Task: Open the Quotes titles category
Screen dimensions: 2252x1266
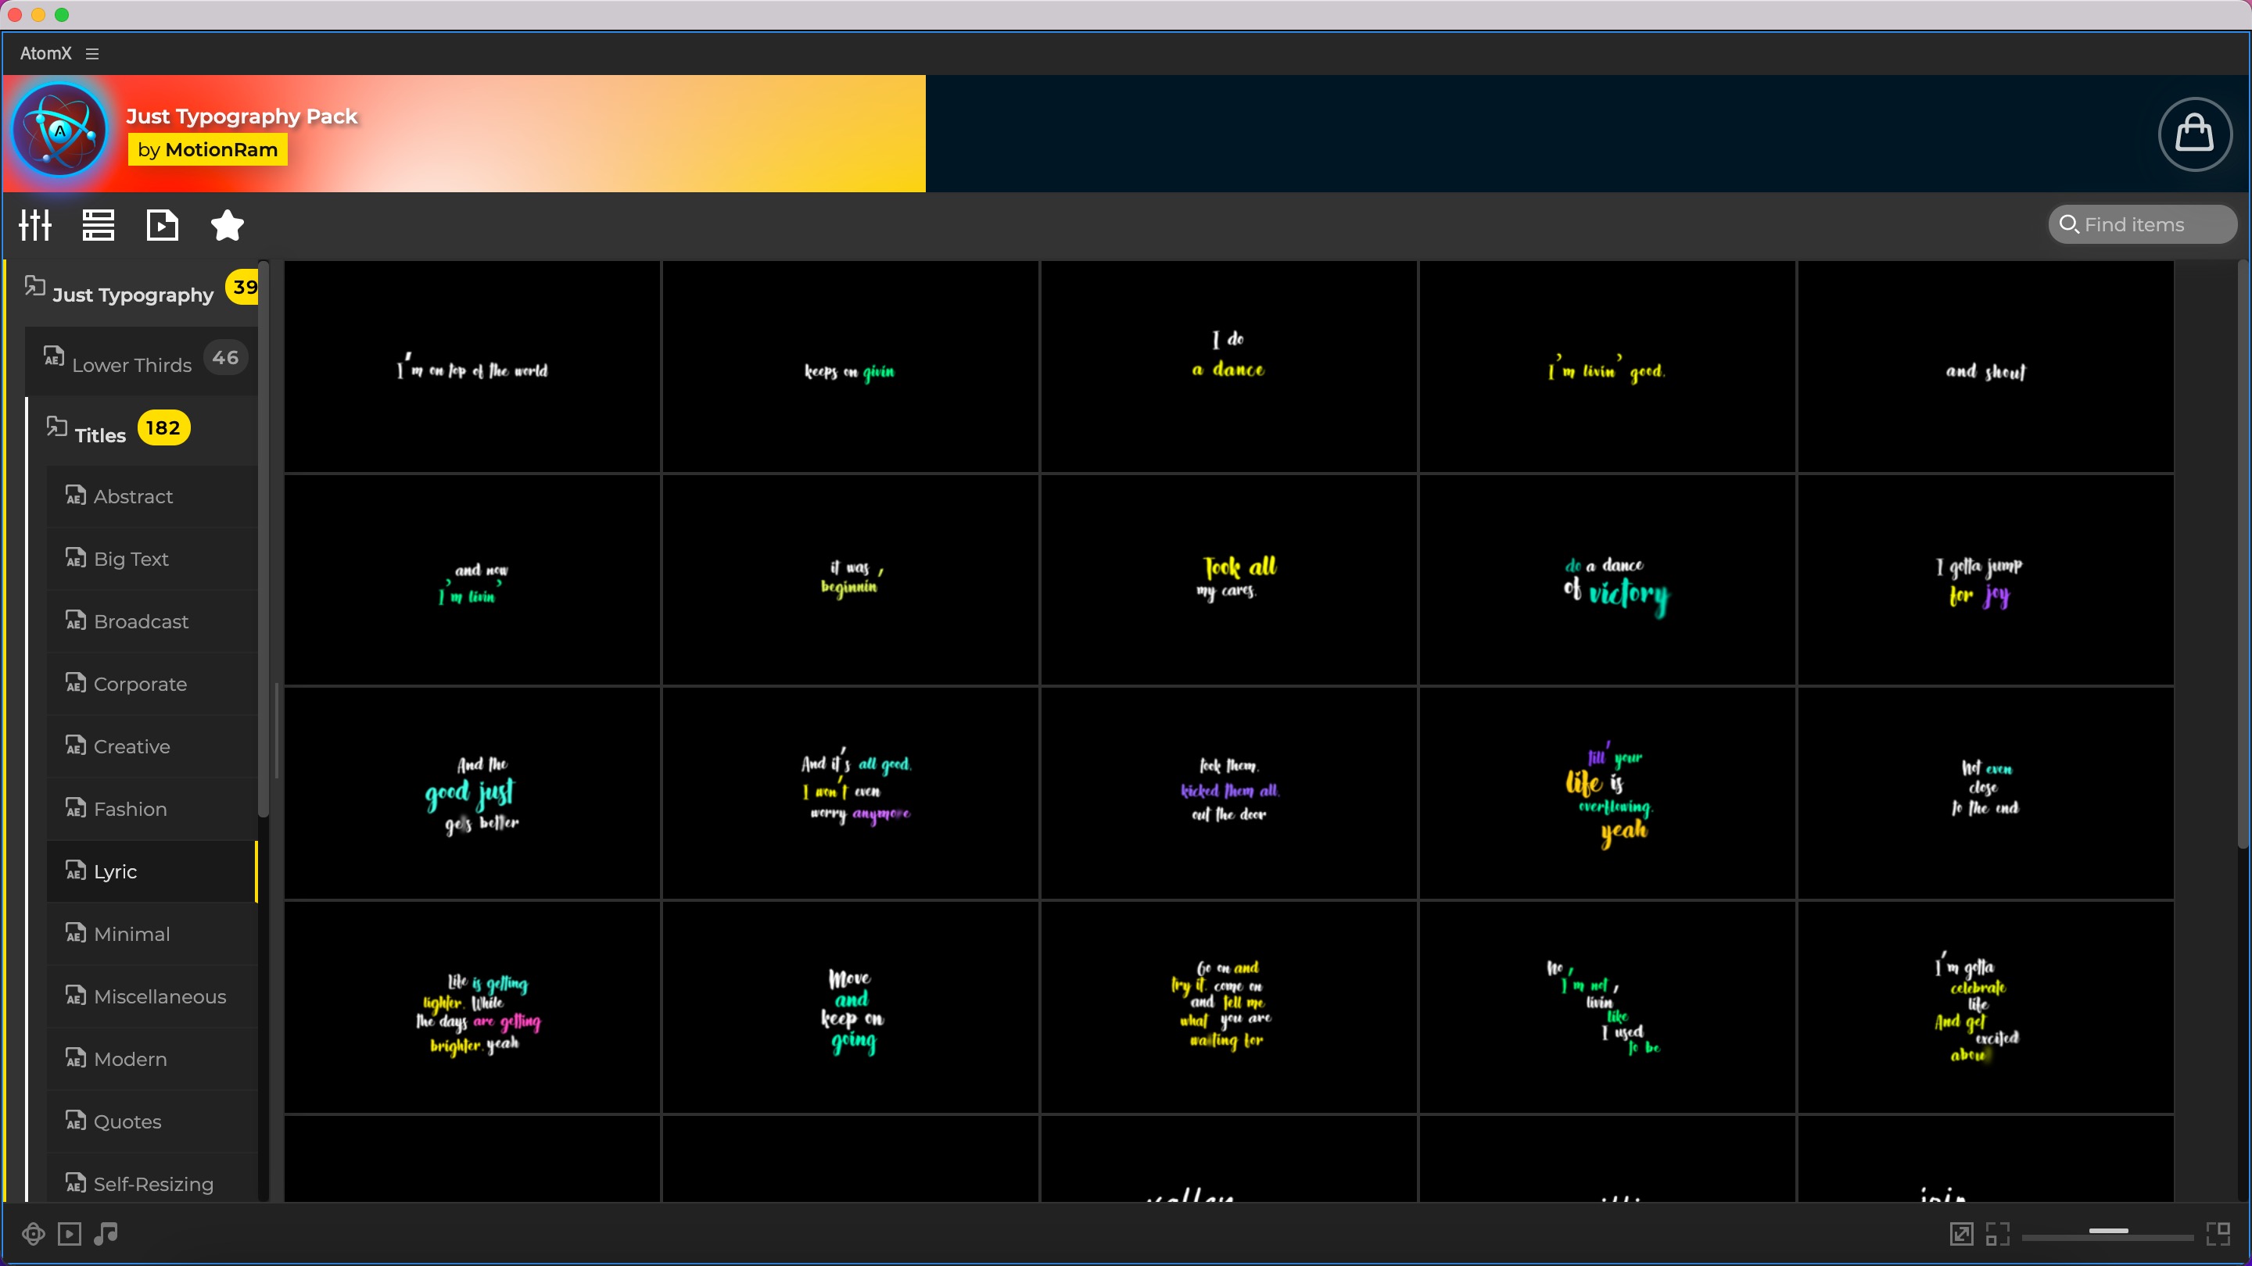Action: (x=127, y=1121)
